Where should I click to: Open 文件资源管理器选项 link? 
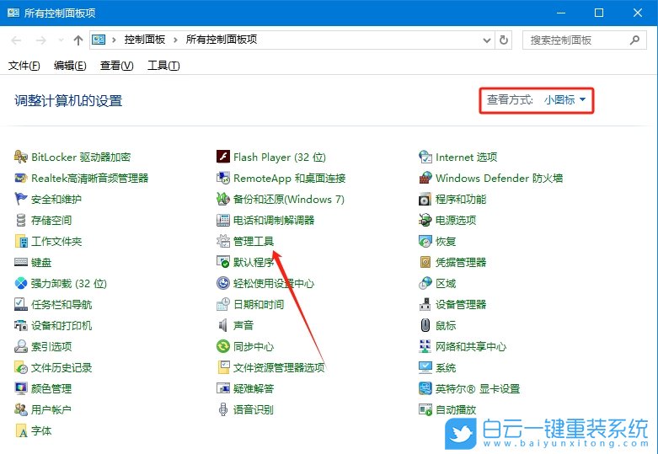tap(279, 367)
